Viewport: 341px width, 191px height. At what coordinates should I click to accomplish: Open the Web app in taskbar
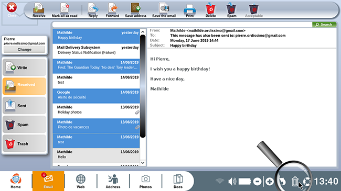coord(80,181)
